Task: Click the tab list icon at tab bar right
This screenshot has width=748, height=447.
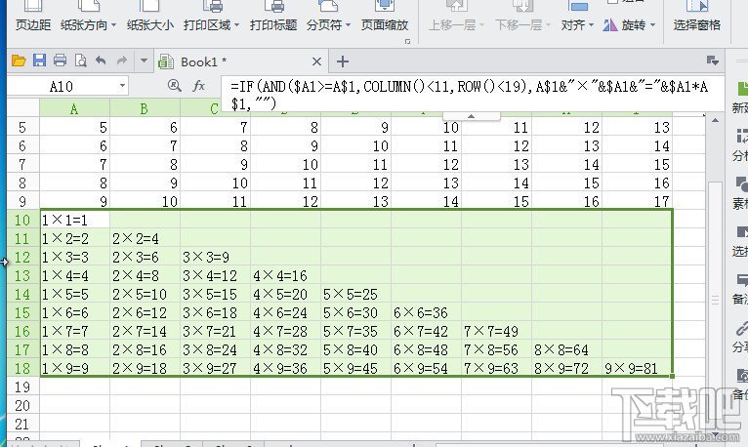Action: pyautogui.click(x=713, y=61)
